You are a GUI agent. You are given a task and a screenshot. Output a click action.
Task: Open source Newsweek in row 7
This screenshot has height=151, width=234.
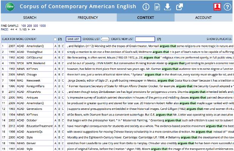[33, 80]
